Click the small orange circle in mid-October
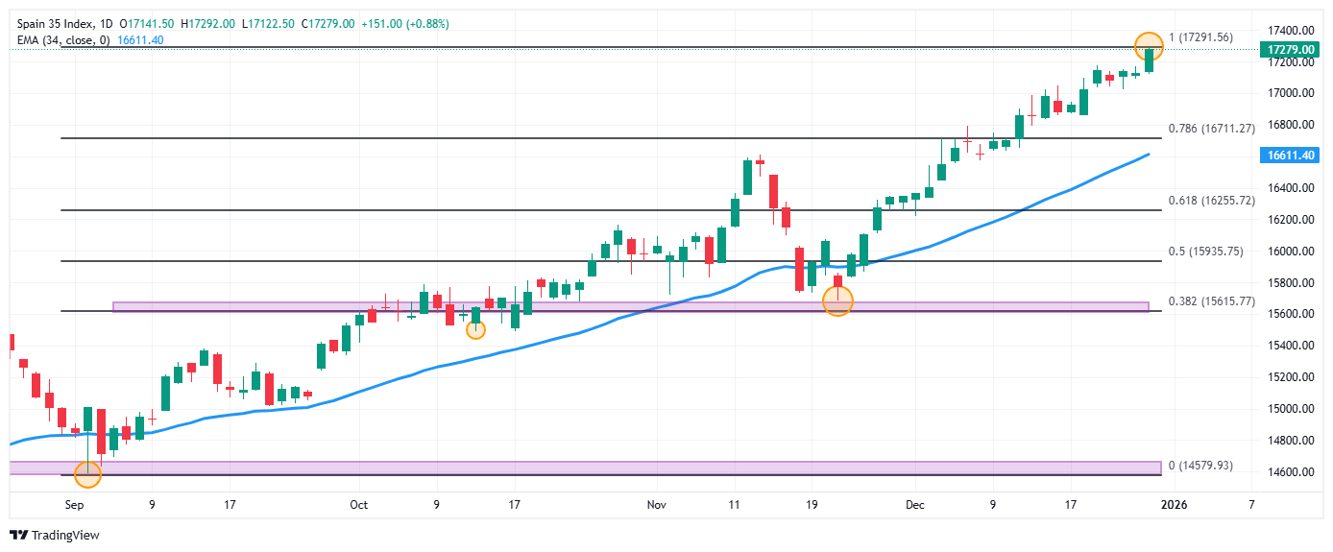 [x=475, y=329]
